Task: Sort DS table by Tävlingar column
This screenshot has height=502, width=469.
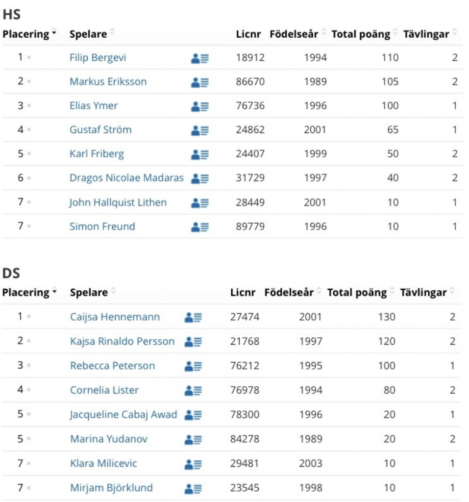Action: tap(427, 292)
